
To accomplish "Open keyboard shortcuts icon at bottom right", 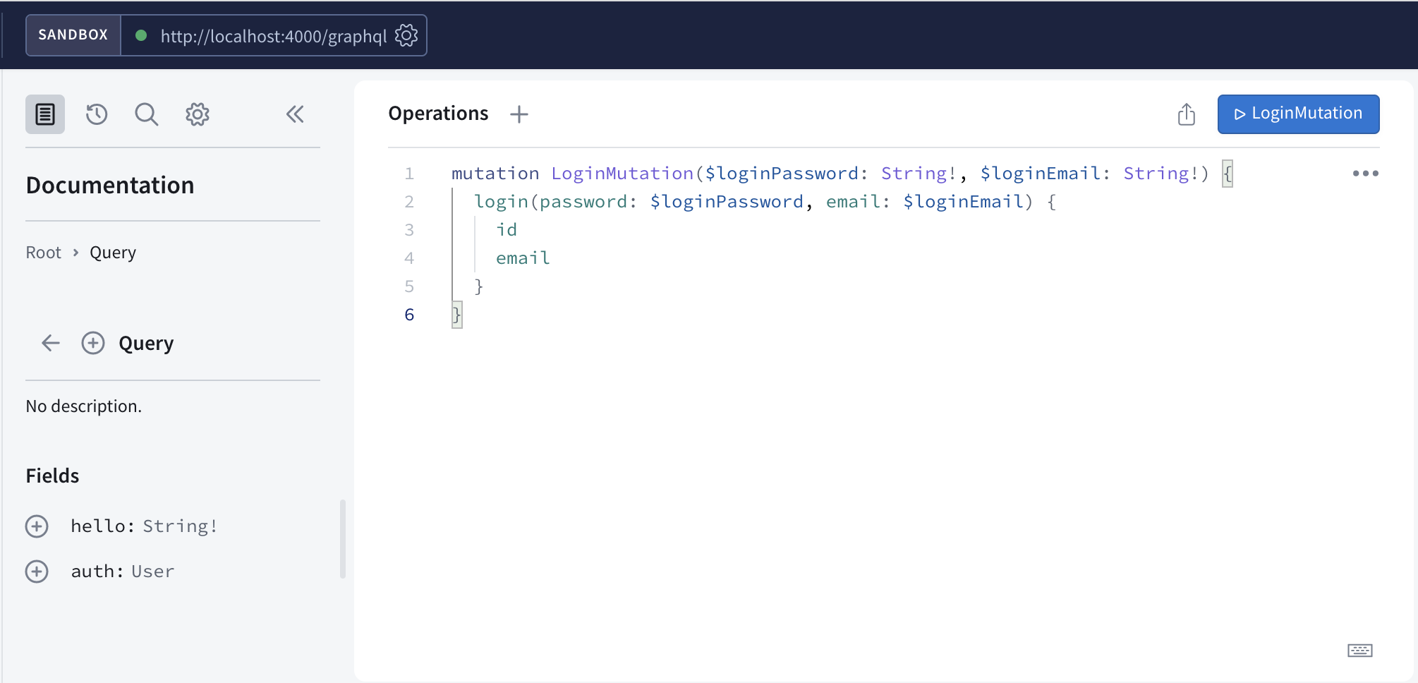I will pyautogui.click(x=1361, y=650).
